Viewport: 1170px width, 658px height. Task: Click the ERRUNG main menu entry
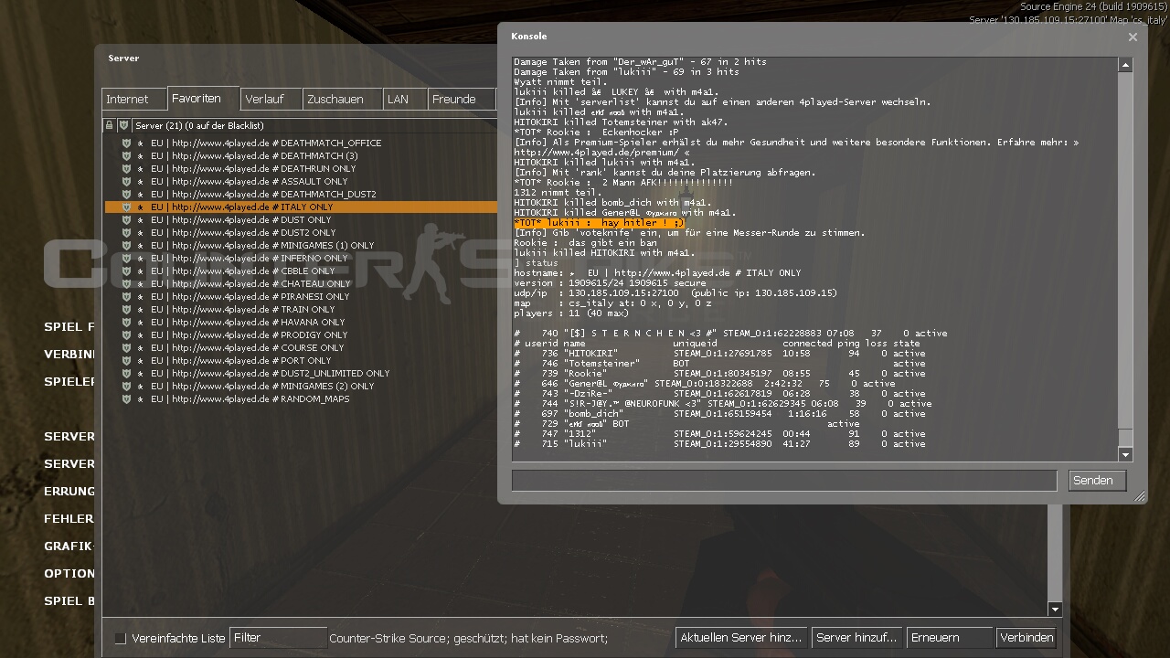(69, 492)
